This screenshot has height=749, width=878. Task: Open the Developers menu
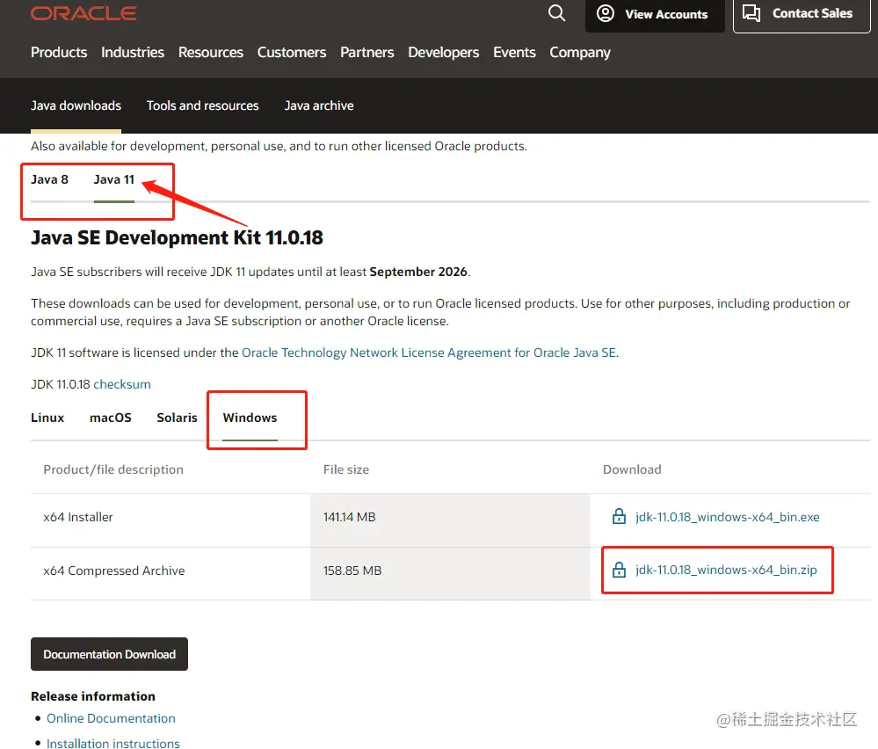pyautogui.click(x=444, y=52)
